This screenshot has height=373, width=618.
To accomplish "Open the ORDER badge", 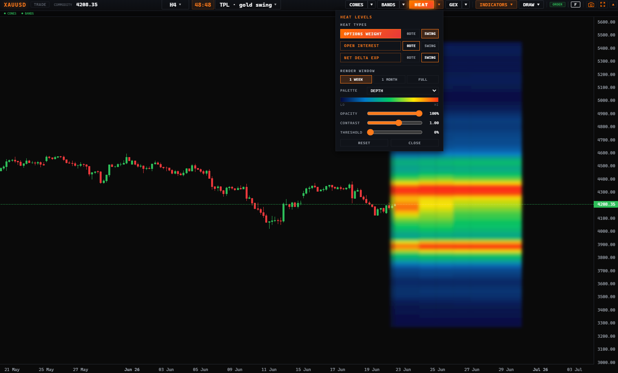I will point(557,5).
